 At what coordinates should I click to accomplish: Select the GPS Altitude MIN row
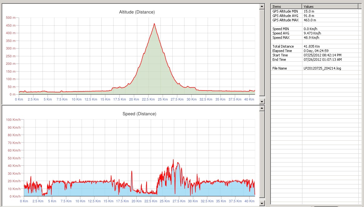(x=285, y=11)
